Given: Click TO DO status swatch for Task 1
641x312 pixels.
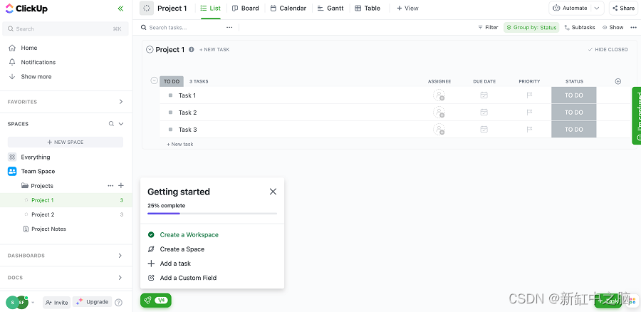Looking at the screenshot, I should (573, 95).
